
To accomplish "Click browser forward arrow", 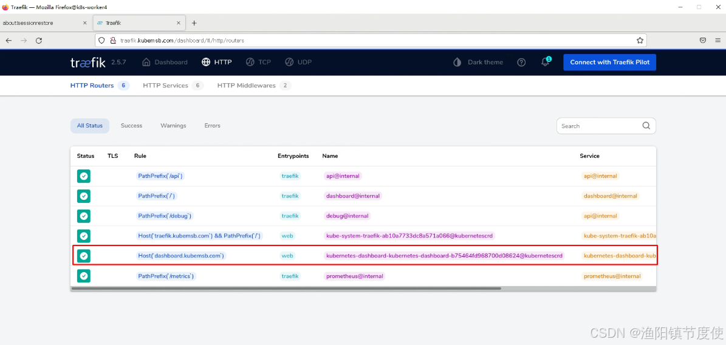I will (24, 40).
